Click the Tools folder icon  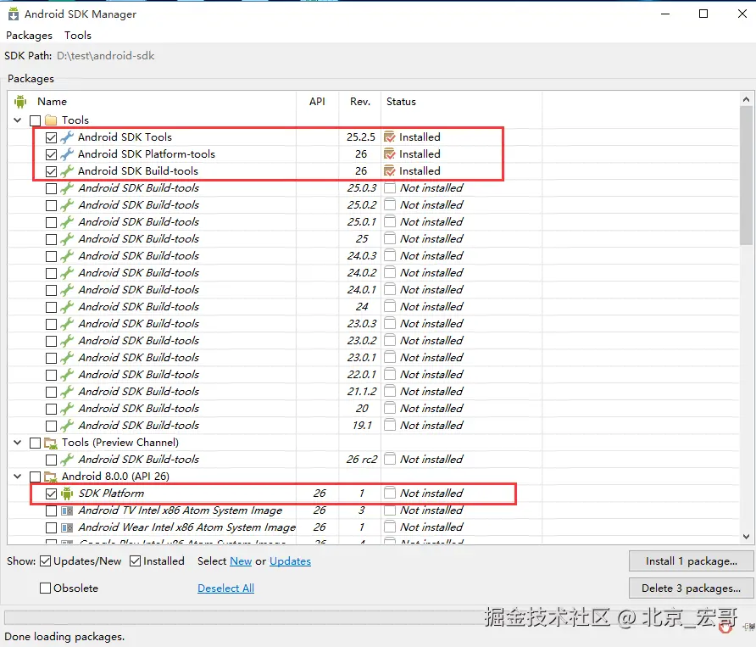coord(51,120)
